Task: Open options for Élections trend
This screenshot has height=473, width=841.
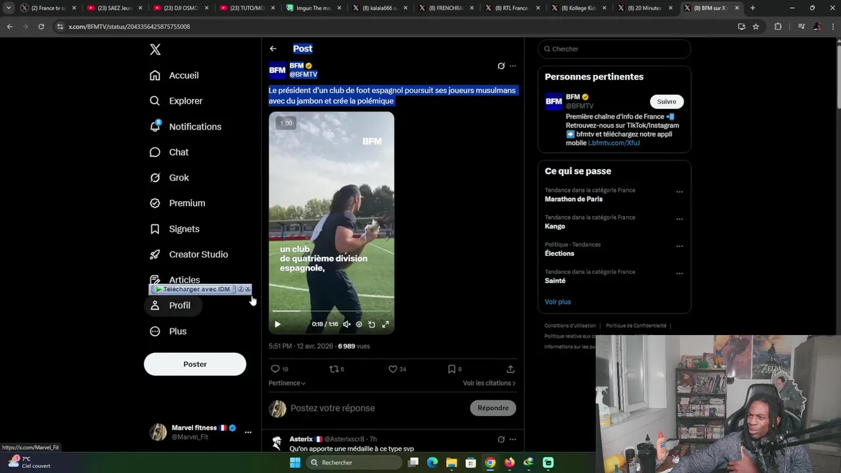Action: click(x=679, y=246)
